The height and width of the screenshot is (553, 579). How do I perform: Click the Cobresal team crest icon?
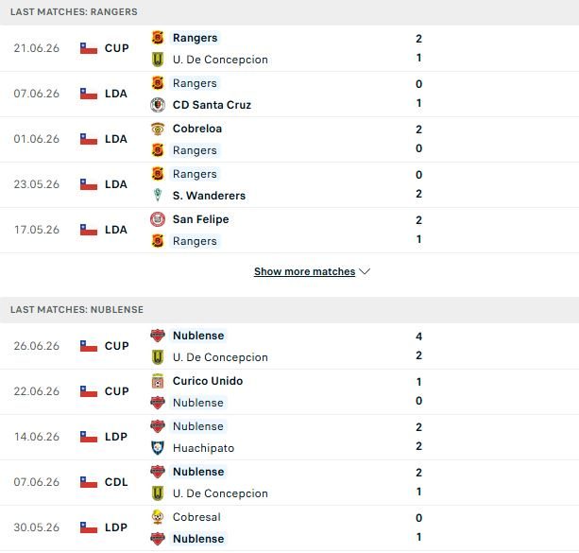pyautogui.click(x=158, y=517)
